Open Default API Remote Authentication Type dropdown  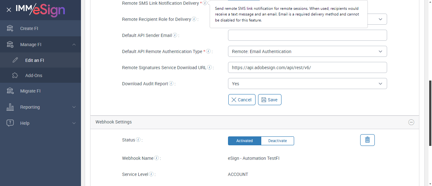307,51
